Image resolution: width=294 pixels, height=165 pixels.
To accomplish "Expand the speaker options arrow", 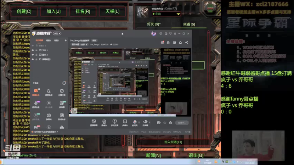I will pyautogui.click(x=150, y=122).
